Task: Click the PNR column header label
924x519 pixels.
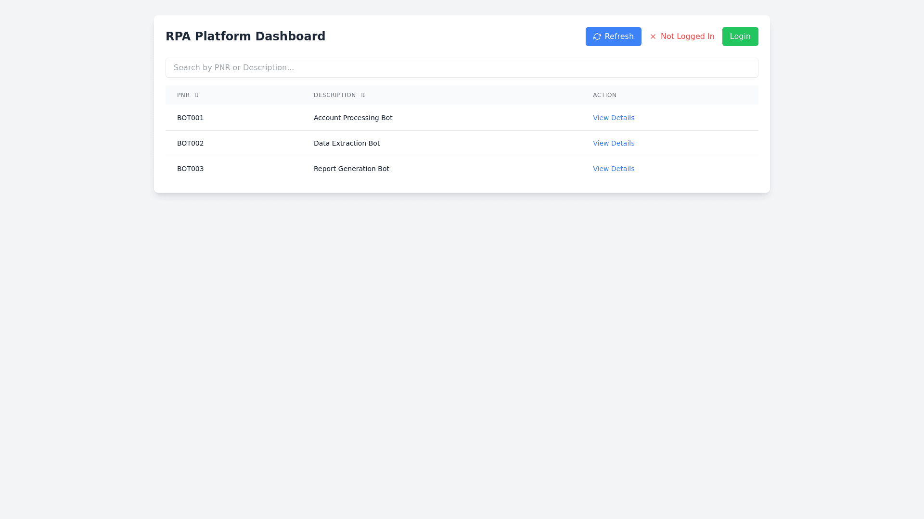Action: [x=183, y=95]
